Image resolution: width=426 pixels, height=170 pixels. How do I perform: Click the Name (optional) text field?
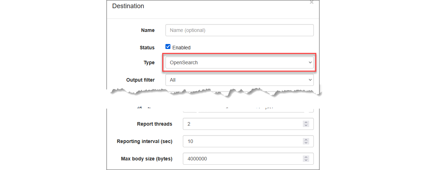239,30
